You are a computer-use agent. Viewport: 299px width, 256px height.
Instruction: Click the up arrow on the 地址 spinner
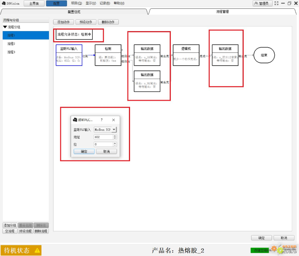pyautogui.click(x=115, y=136)
